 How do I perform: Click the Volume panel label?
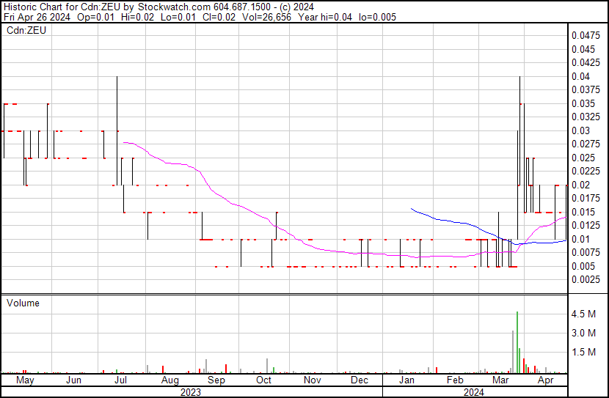[23, 303]
